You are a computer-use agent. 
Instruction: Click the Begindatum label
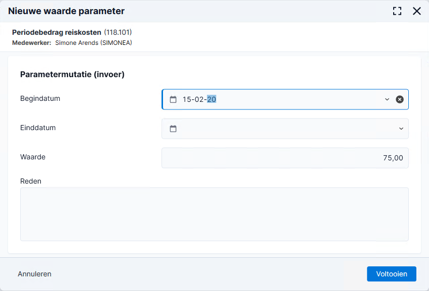click(x=40, y=98)
